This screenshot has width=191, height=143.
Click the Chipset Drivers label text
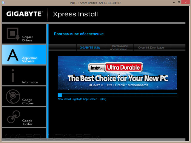click(27, 38)
